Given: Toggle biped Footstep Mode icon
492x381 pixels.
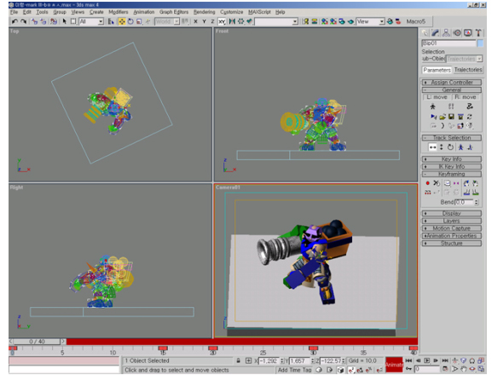Looking at the screenshot, I should pos(451,107).
